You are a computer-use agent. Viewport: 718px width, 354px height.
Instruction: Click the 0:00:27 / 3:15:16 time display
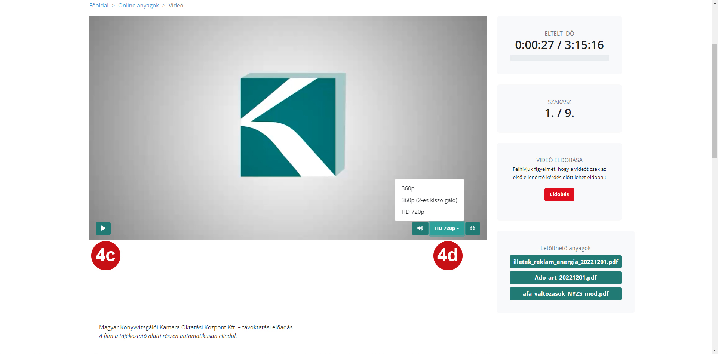tap(559, 45)
